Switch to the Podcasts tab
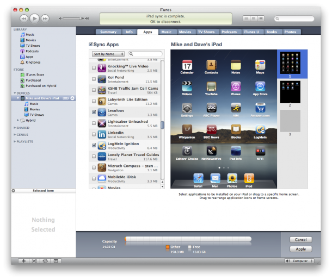The height and width of the screenshot is (280, 332). pos(229,32)
